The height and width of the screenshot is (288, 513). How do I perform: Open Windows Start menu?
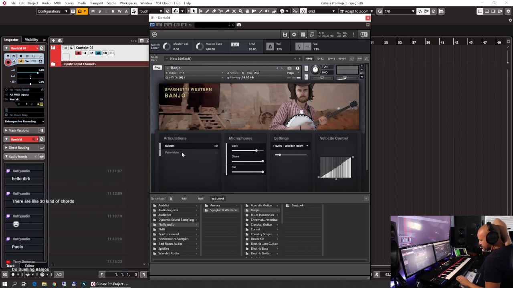click(x=5, y=284)
